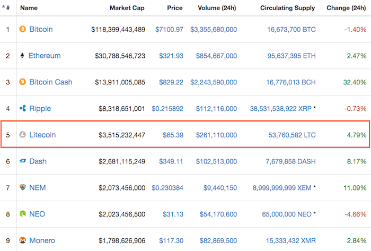Click the NEM shield icon
The height and width of the screenshot is (251, 371).
coord(22,187)
